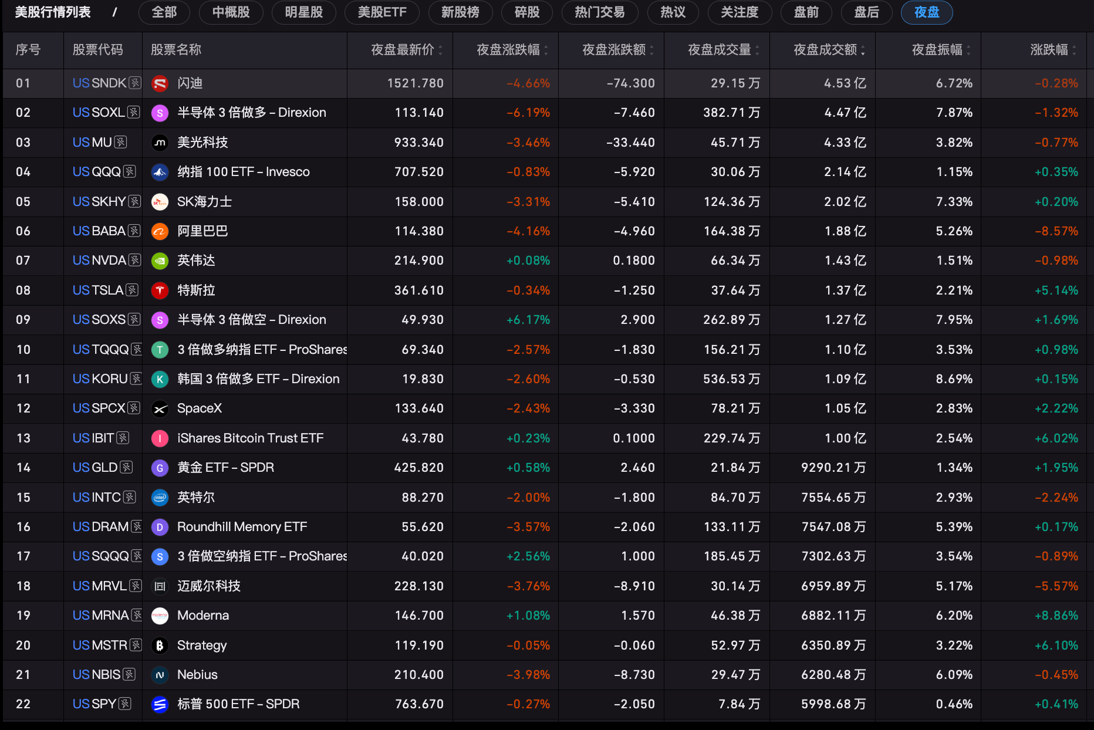This screenshot has width=1094, height=730.
Task: Click the small badge icon beside QQQ
Action: click(130, 171)
